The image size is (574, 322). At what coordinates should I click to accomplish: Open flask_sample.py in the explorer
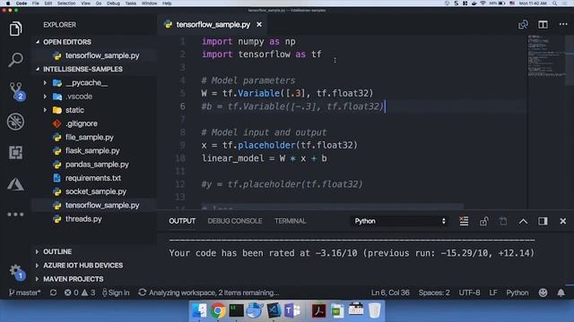pos(92,151)
